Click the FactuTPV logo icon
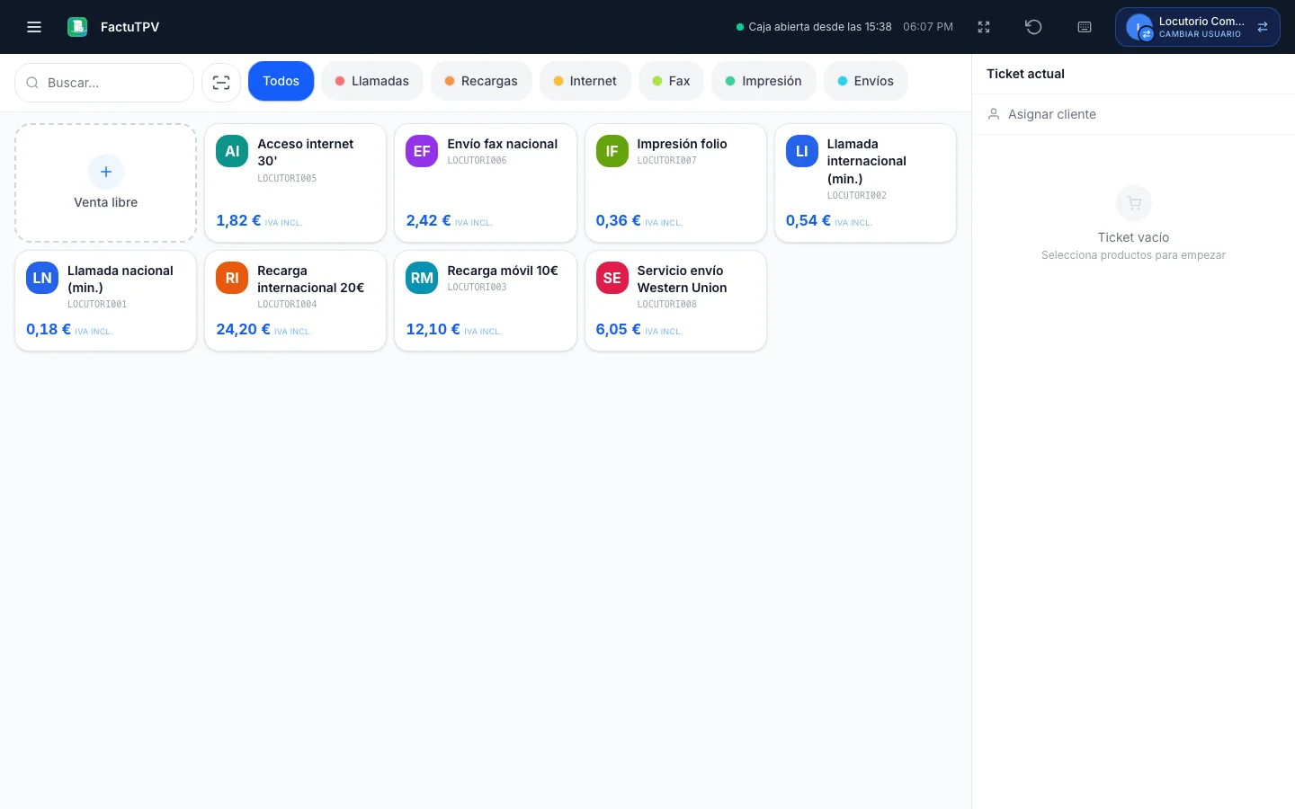This screenshot has height=809, width=1295. (x=77, y=27)
